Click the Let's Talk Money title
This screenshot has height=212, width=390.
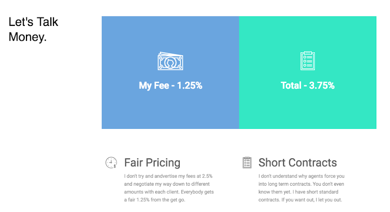(34, 29)
